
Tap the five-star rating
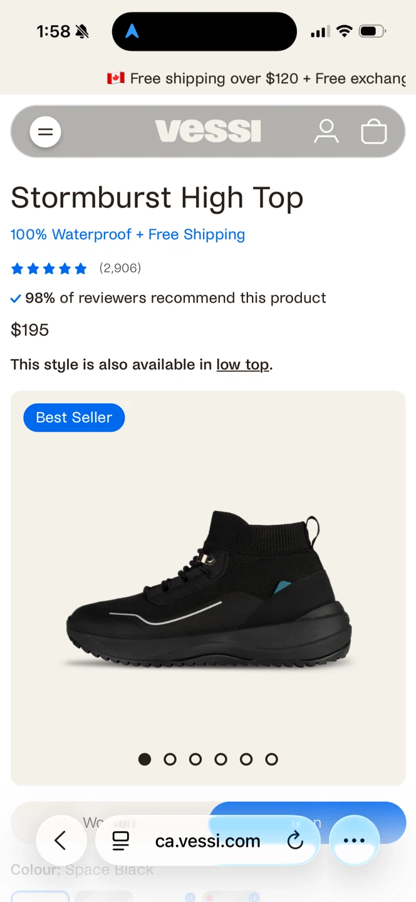49,269
